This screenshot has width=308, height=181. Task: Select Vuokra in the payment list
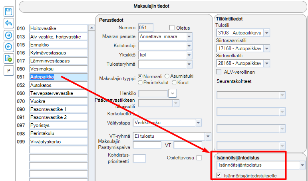[59, 101]
